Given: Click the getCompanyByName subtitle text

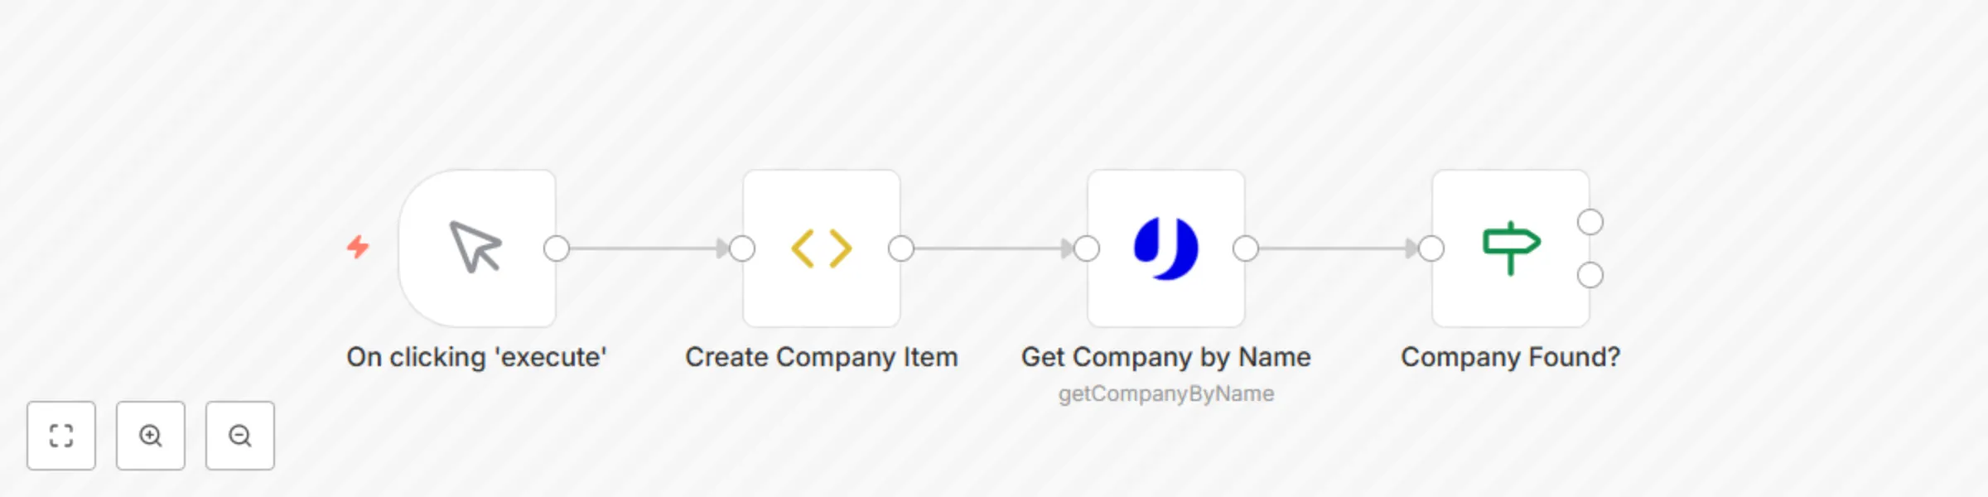Looking at the screenshot, I should tap(1166, 393).
